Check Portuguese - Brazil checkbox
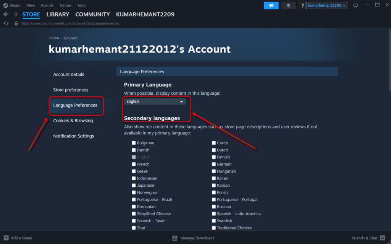 coord(134,199)
